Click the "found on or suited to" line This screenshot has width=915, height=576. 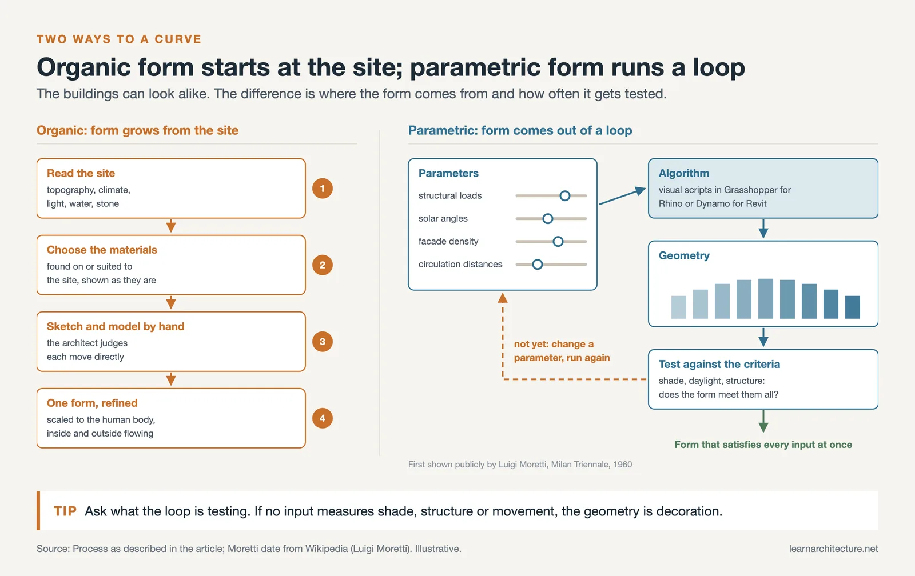pos(89,266)
